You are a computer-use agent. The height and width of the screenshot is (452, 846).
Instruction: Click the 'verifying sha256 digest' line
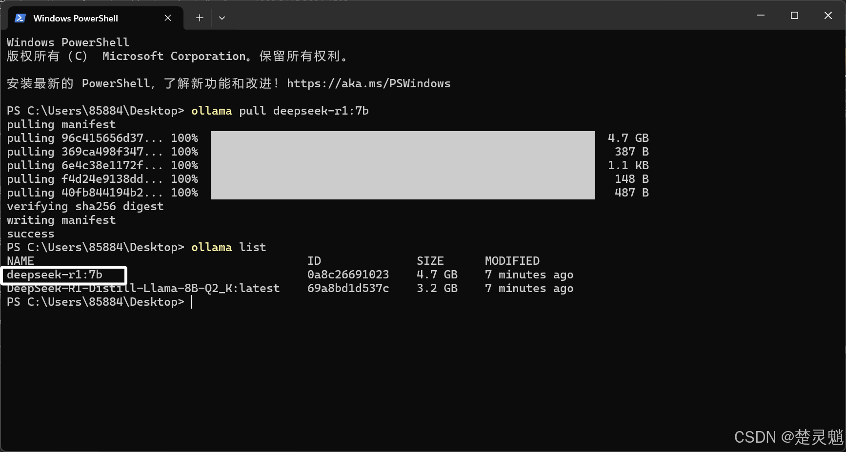point(85,206)
